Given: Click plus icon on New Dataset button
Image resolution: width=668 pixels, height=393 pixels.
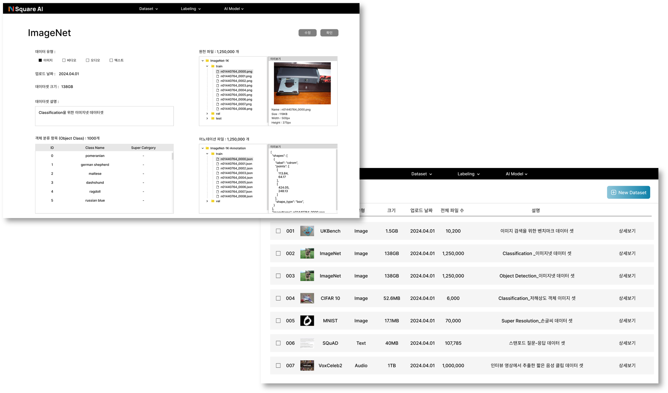Looking at the screenshot, I should [x=614, y=193].
